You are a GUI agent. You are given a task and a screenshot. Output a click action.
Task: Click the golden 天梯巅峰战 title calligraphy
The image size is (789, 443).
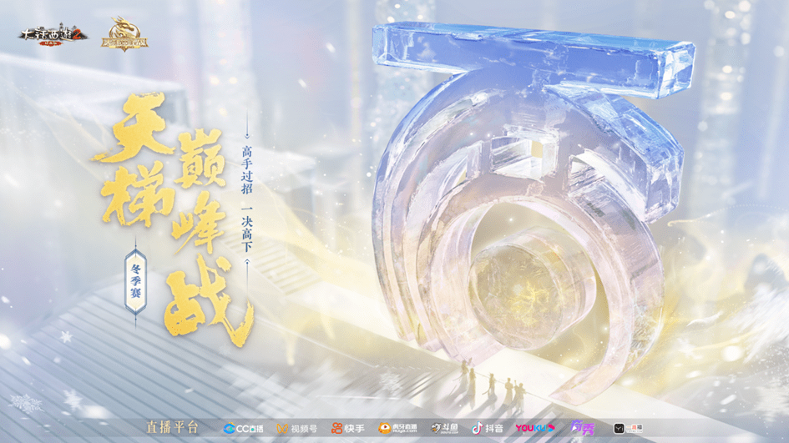coord(174,219)
